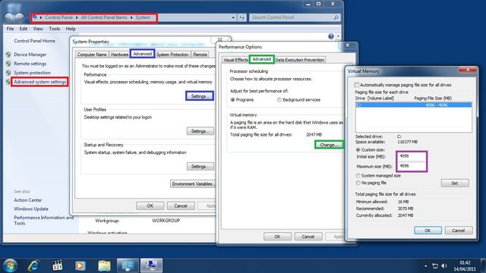Open the Help menu

pyautogui.click(x=71, y=29)
